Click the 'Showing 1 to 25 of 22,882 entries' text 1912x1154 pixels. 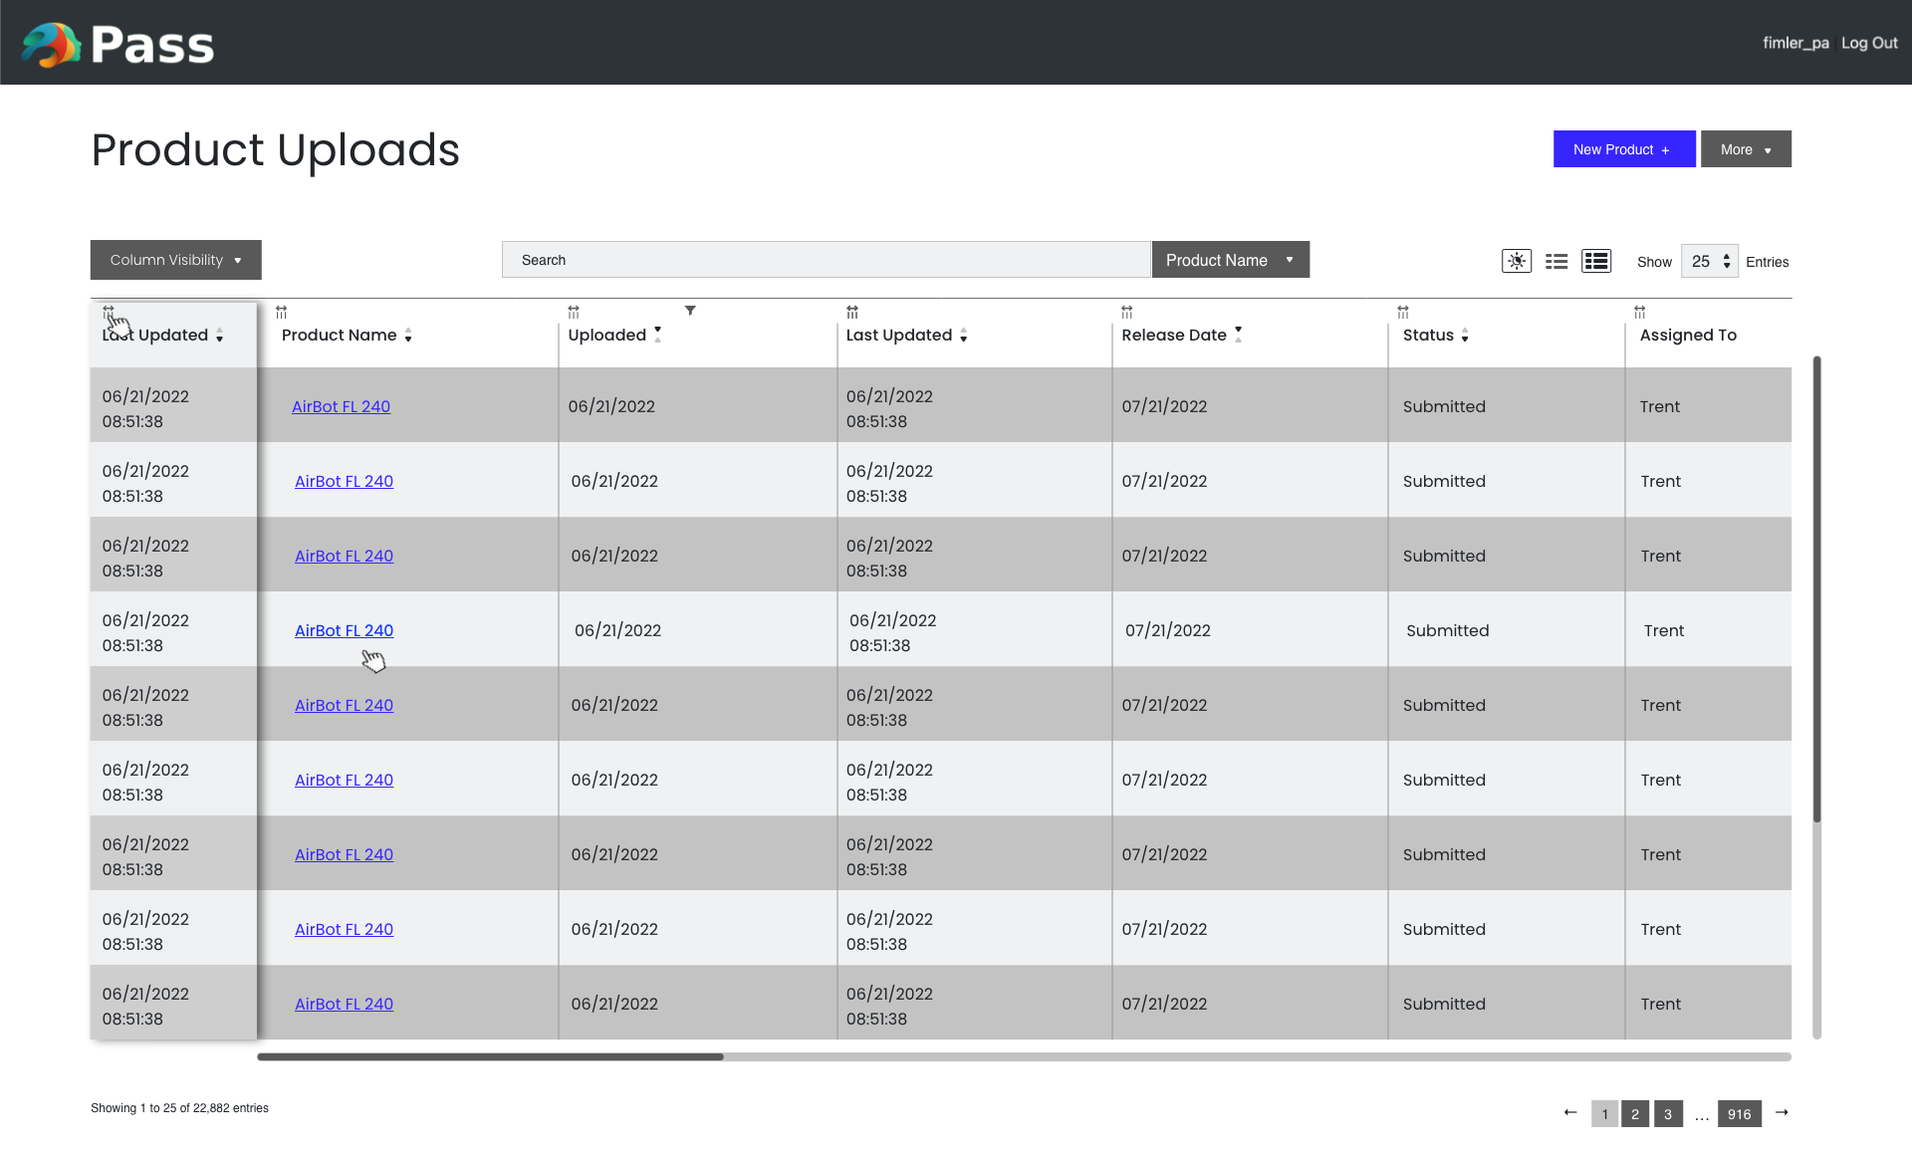(x=179, y=1108)
